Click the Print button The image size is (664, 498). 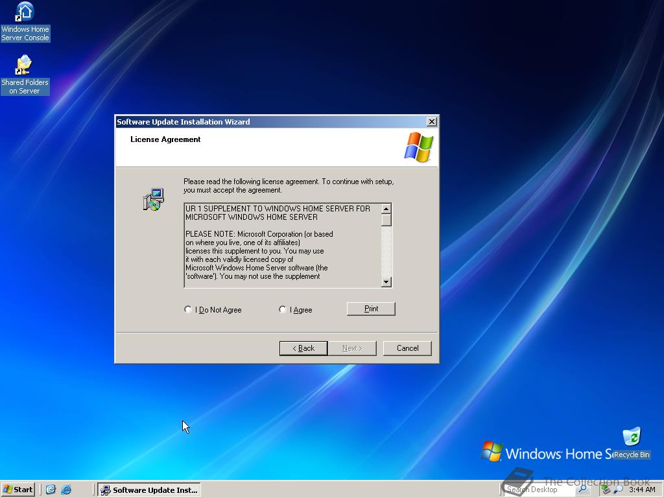pyautogui.click(x=371, y=309)
